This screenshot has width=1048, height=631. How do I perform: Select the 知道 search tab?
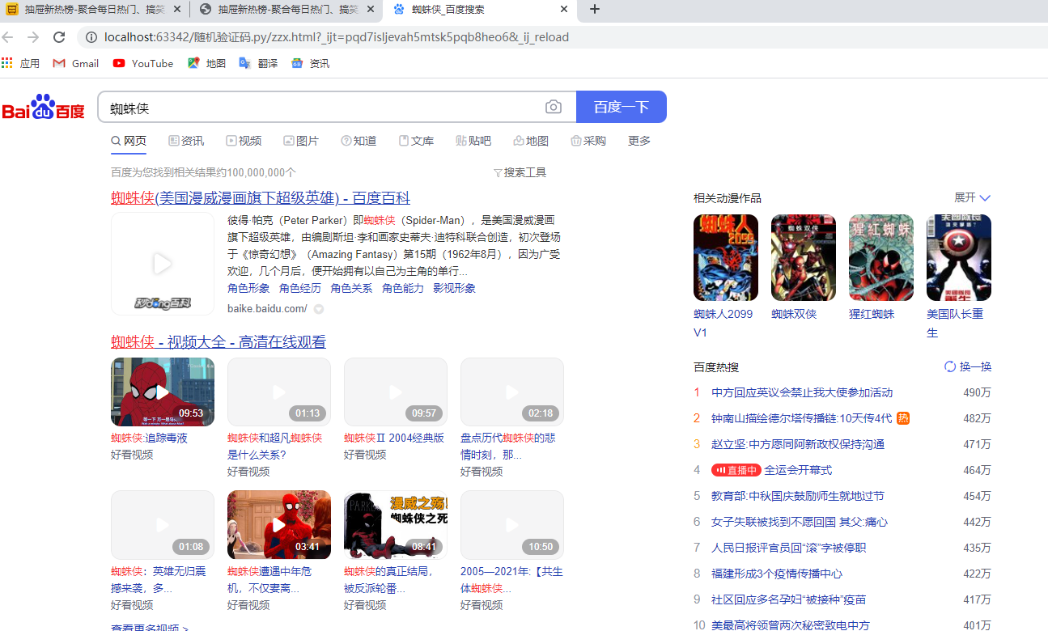coord(359,141)
